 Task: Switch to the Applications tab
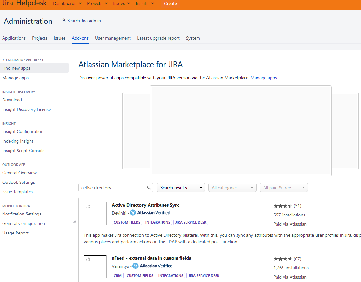tap(14, 38)
